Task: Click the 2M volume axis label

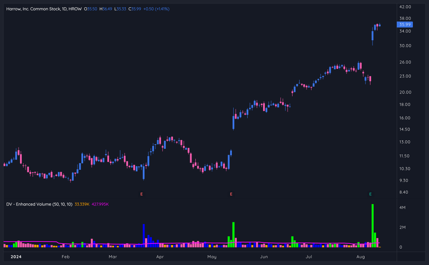Action: (x=402, y=228)
